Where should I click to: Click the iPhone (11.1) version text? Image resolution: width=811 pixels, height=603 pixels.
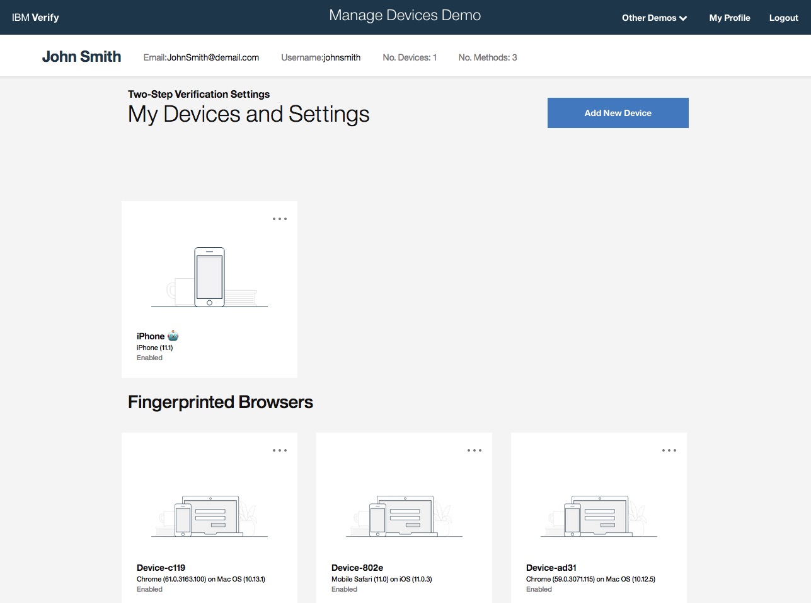[x=155, y=348]
